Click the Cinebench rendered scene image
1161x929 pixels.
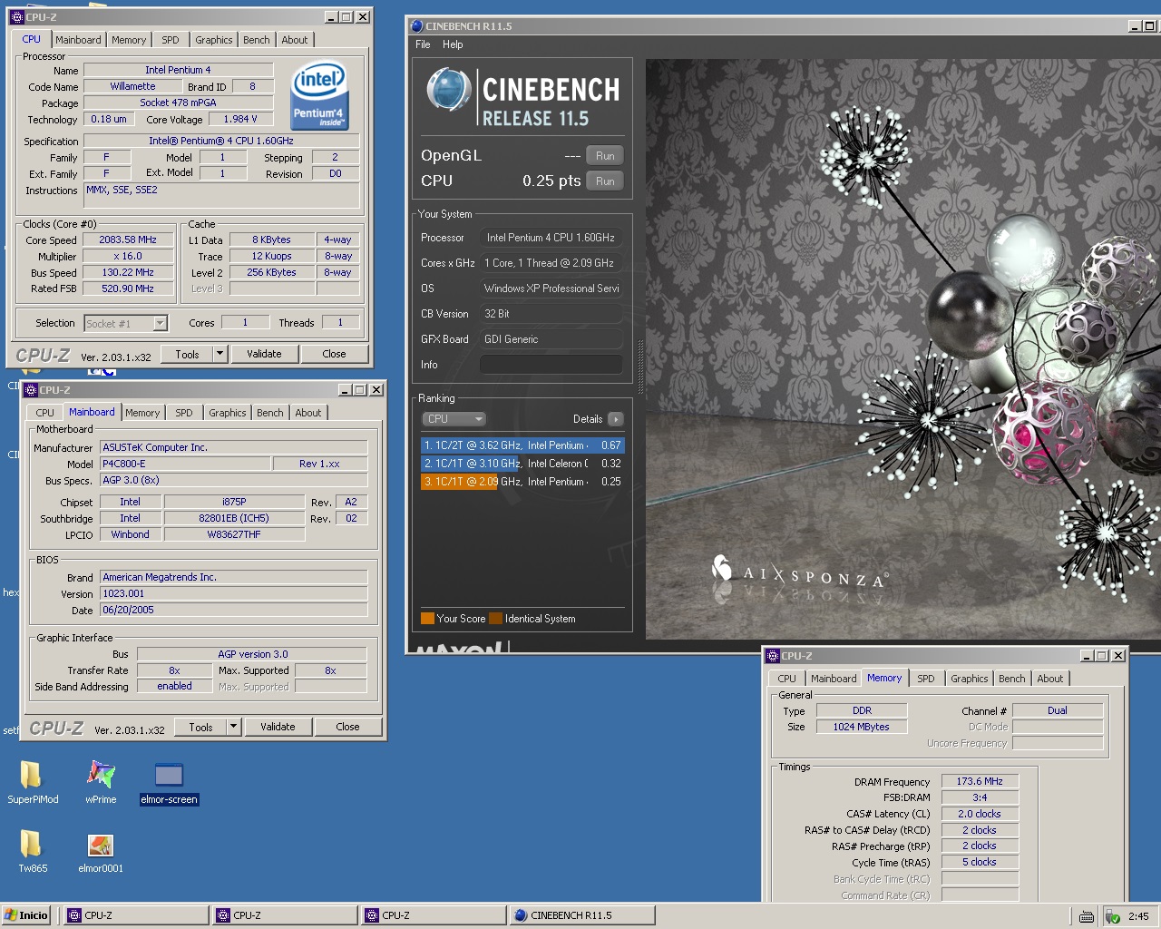(x=902, y=349)
